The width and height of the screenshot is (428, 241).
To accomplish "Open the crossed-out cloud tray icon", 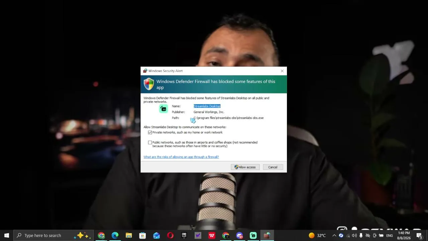I will pos(368,235).
